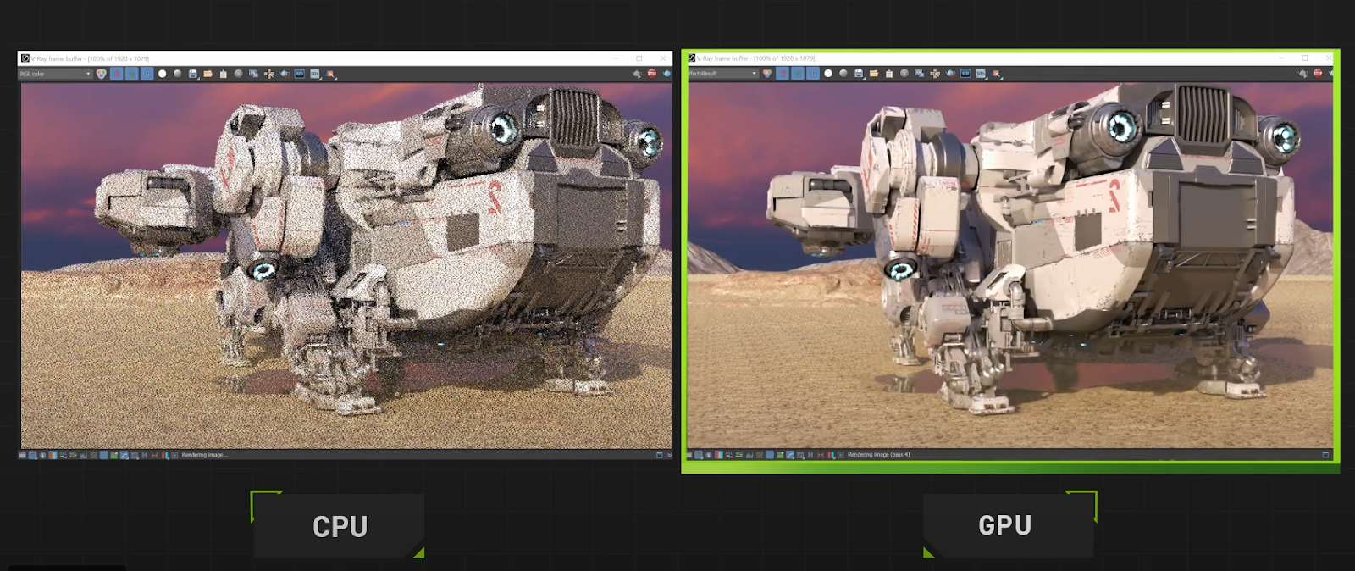Expand the chevron at CPU status bar right
The width and height of the screenshot is (1355, 571).
tap(669, 455)
